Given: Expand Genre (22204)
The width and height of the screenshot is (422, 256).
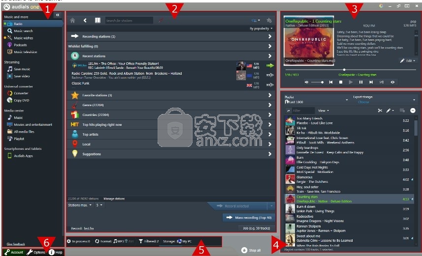Looking at the screenshot, I should [x=171, y=105].
